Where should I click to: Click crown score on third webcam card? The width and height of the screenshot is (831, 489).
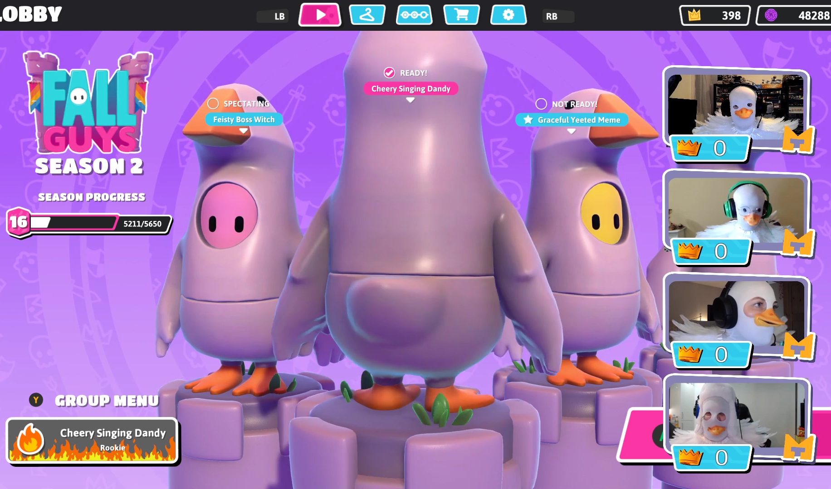coord(711,355)
